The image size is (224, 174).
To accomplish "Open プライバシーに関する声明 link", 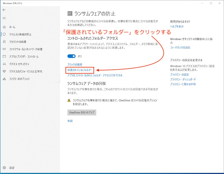I will 183,84.
